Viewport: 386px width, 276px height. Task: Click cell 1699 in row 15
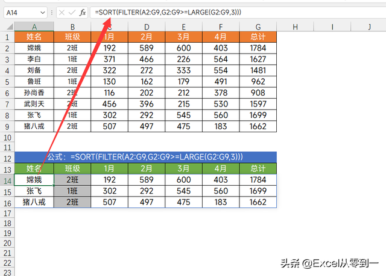(x=258, y=191)
